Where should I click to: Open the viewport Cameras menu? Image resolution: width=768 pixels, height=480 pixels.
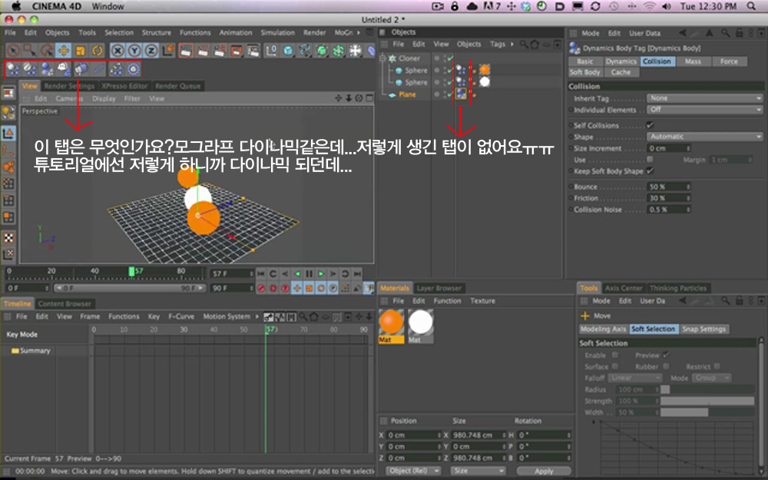click(68, 98)
